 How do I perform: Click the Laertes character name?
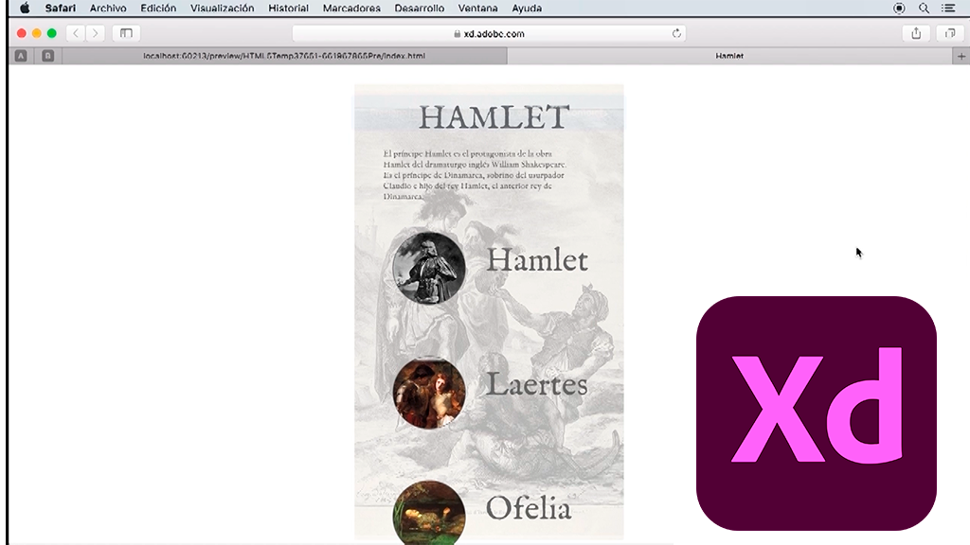click(536, 384)
